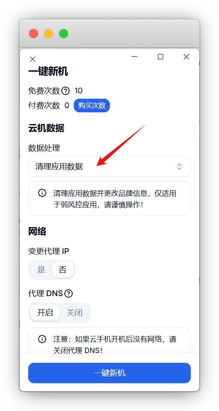Screen dimensions: 219x411
Task: Click the inner window close X icon
Action: pos(186,57)
